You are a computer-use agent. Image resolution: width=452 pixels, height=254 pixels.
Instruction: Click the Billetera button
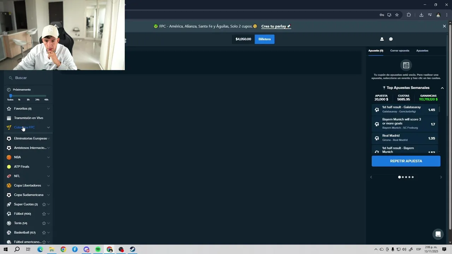(x=264, y=39)
